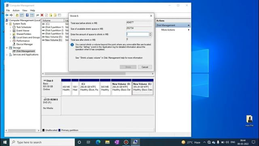Click the last toolbar icon with list view
This screenshot has height=146, width=259.
(x=59, y=15)
